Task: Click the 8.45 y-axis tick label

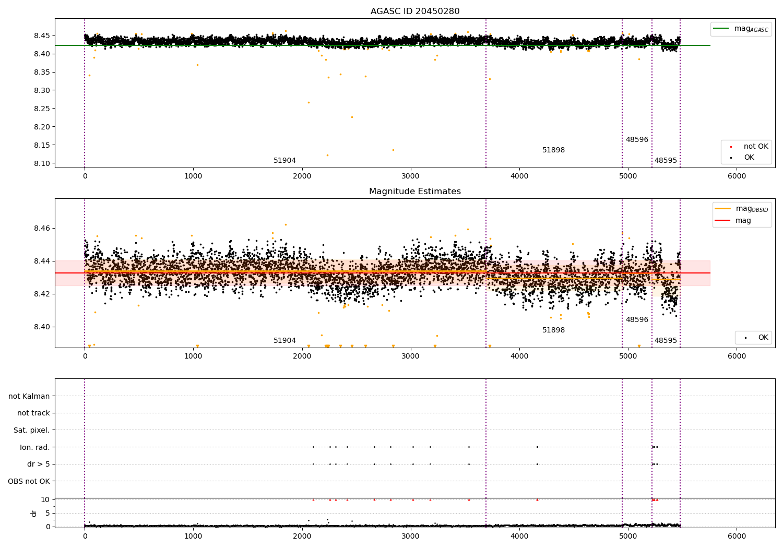Action: (x=42, y=35)
